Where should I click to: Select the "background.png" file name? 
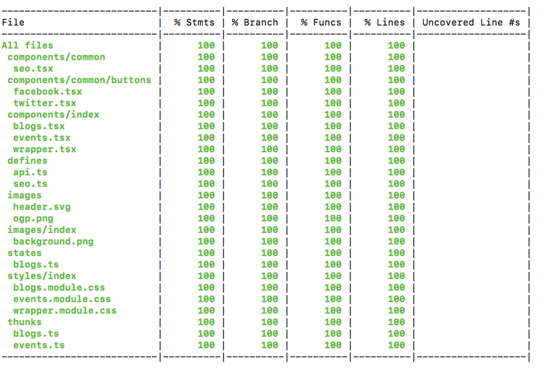[54, 241]
